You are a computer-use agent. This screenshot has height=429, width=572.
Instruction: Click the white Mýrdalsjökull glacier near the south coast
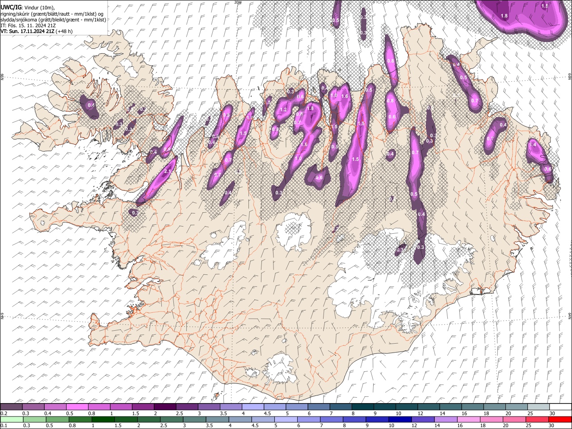tap(280, 368)
